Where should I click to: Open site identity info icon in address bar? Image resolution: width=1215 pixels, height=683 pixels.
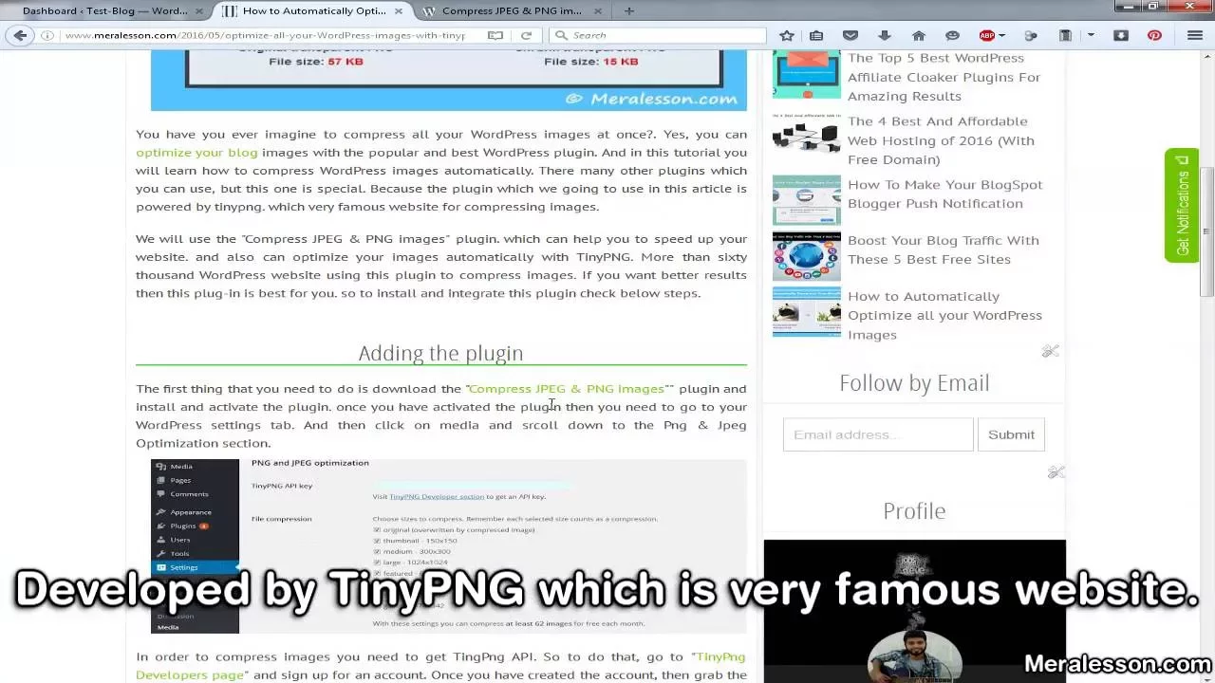pyautogui.click(x=47, y=35)
